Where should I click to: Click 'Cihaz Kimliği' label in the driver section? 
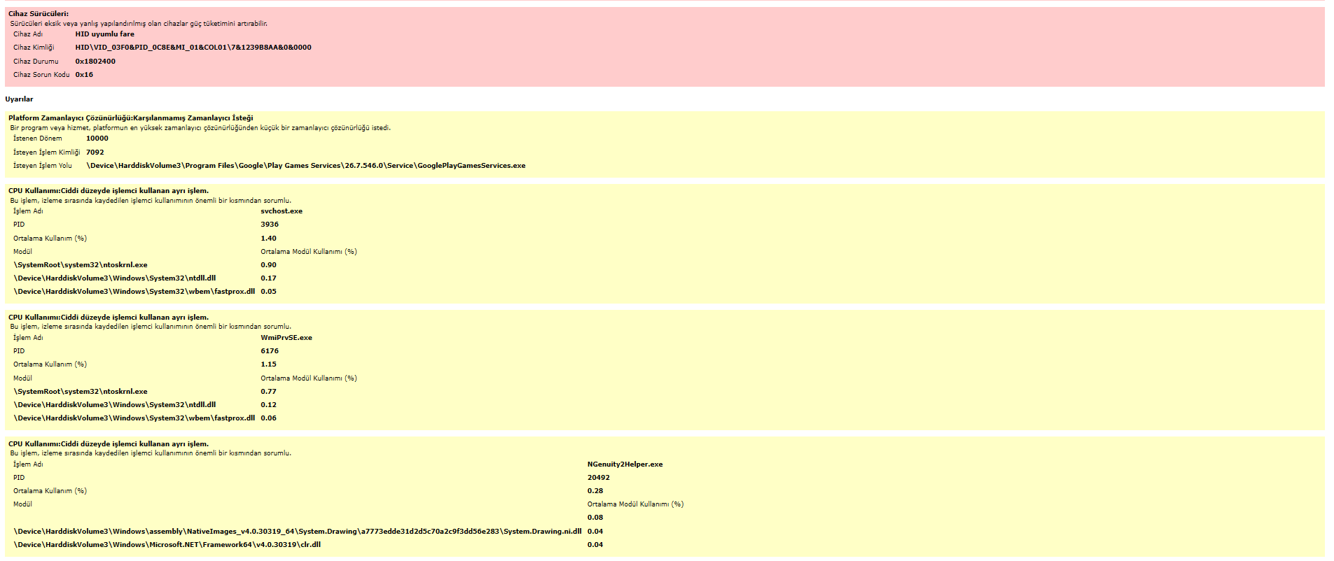(x=34, y=48)
